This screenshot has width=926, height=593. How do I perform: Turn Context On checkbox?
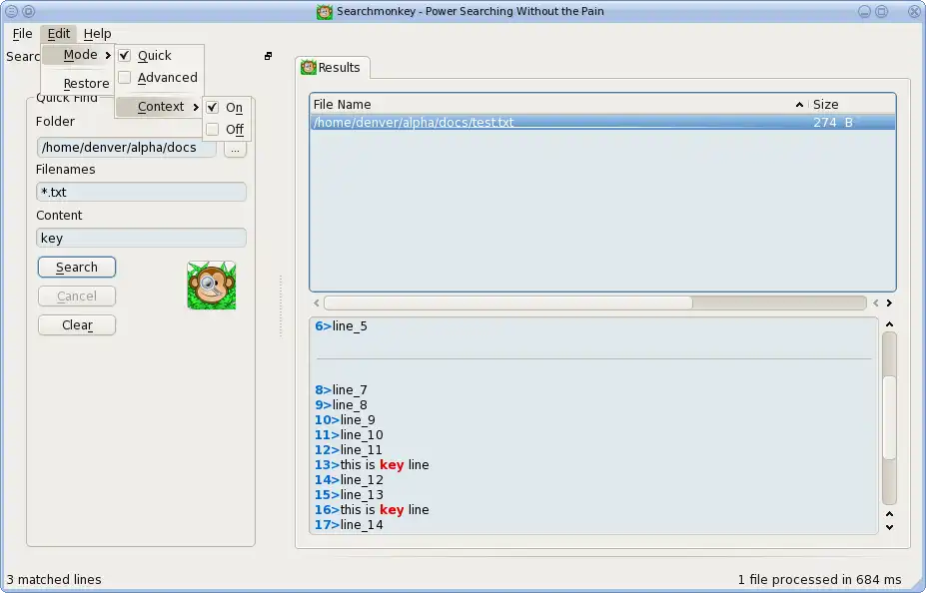click(213, 108)
